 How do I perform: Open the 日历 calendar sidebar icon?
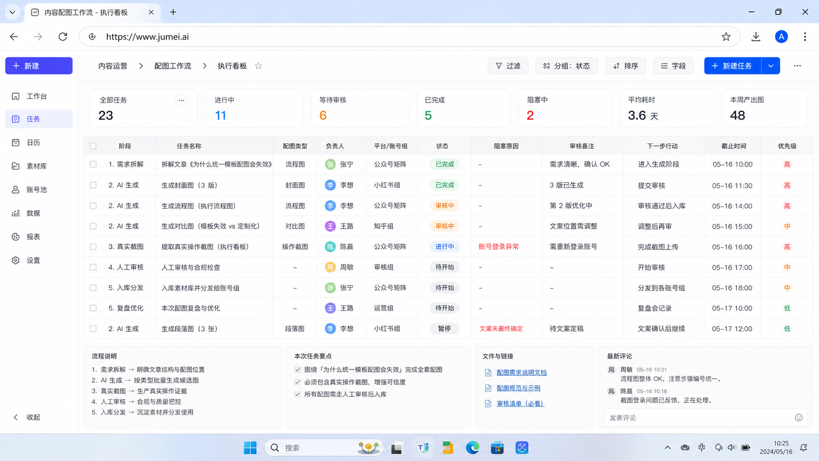point(16,143)
